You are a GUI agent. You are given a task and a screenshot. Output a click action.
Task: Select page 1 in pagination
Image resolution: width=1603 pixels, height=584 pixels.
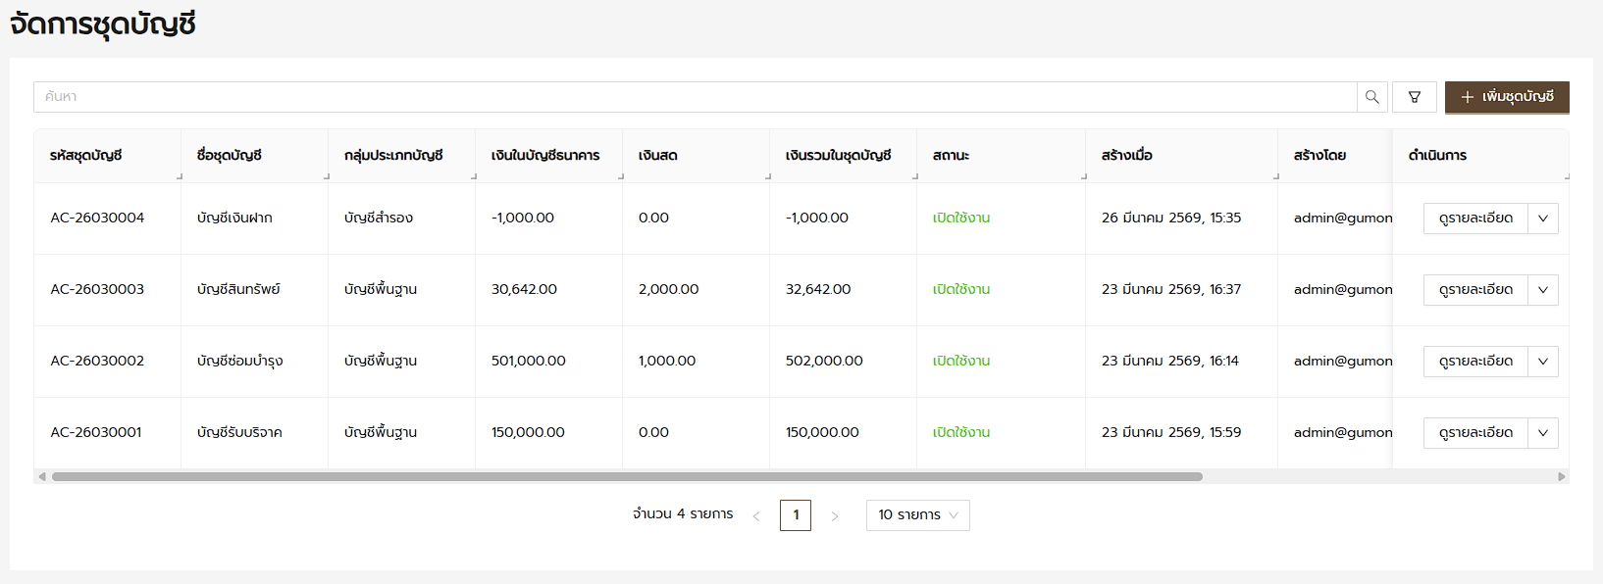tap(796, 515)
